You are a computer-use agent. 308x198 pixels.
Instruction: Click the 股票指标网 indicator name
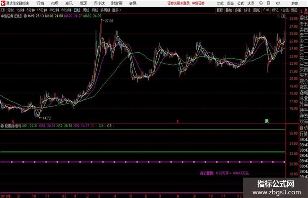pyautogui.click(x=13, y=126)
